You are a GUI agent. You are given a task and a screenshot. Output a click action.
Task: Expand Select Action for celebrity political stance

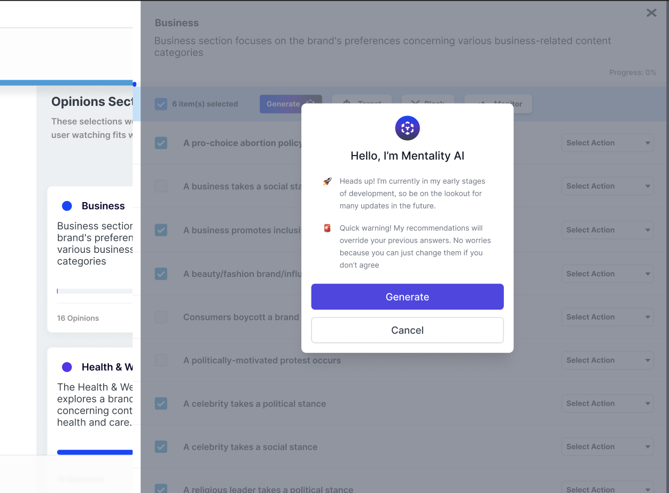(x=607, y=404)
